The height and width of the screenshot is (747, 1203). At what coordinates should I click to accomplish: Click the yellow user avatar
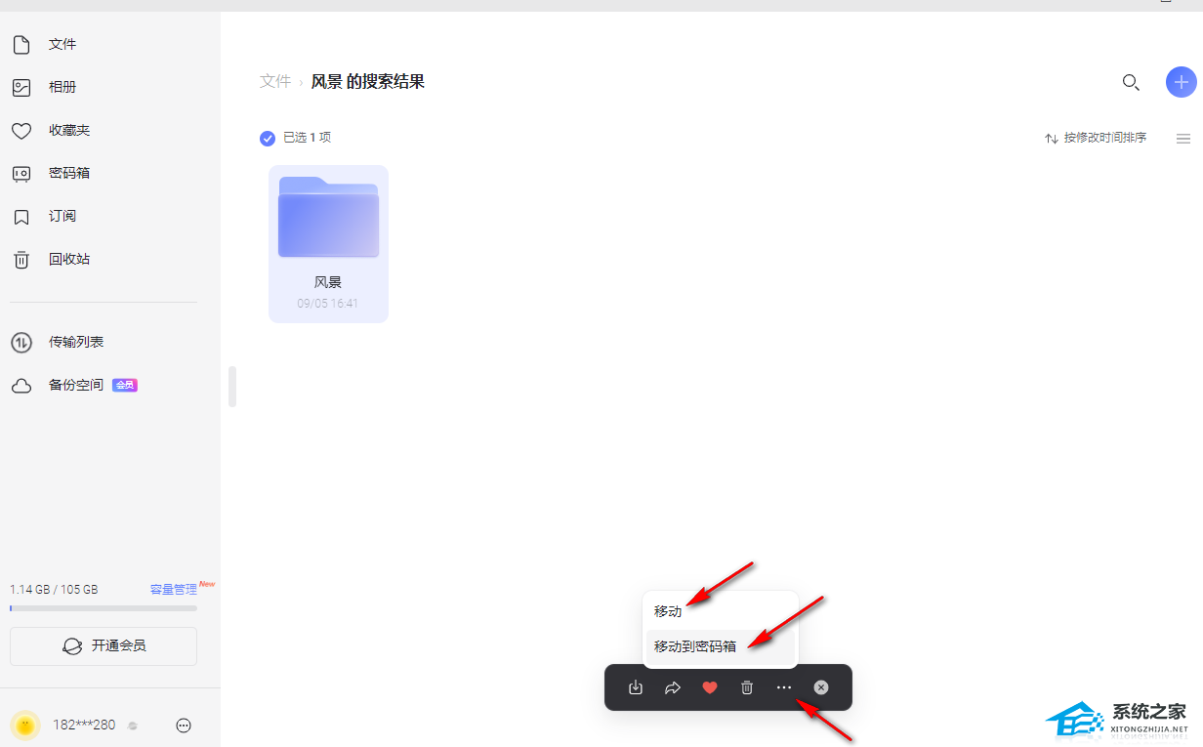pos(25,726)
